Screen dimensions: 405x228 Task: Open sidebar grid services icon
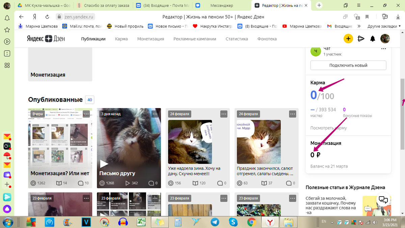click(x=7, y=65)
